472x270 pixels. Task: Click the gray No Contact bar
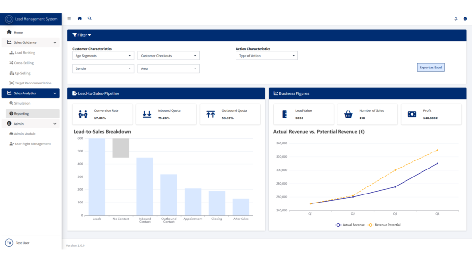pos(121,148)
